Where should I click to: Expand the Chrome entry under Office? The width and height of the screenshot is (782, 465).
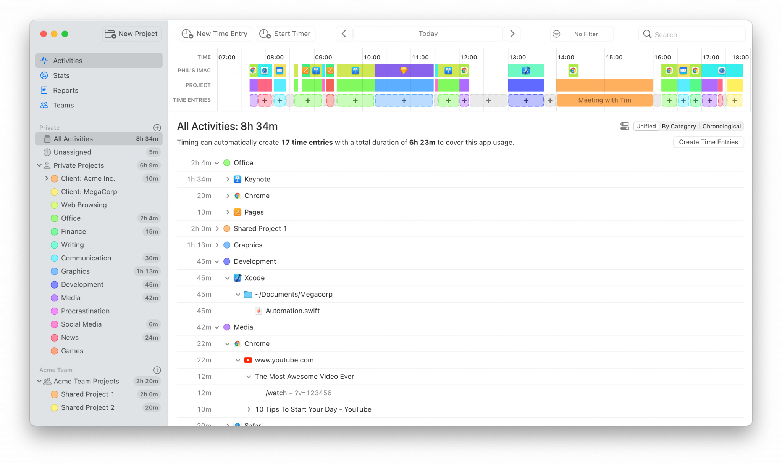(x=228, y=196)
